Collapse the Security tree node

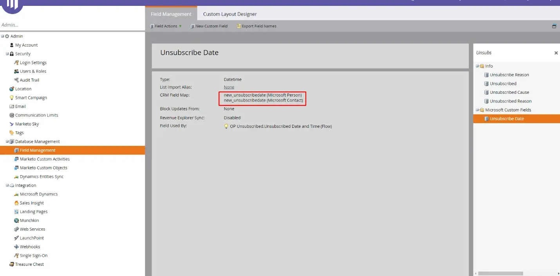pos(7,54)
